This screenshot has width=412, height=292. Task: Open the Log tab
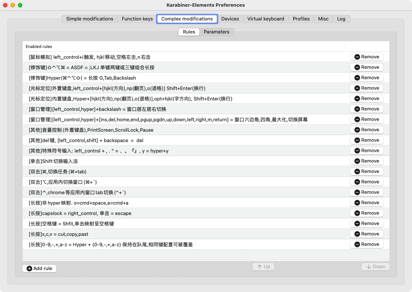(x=341, y=19)
